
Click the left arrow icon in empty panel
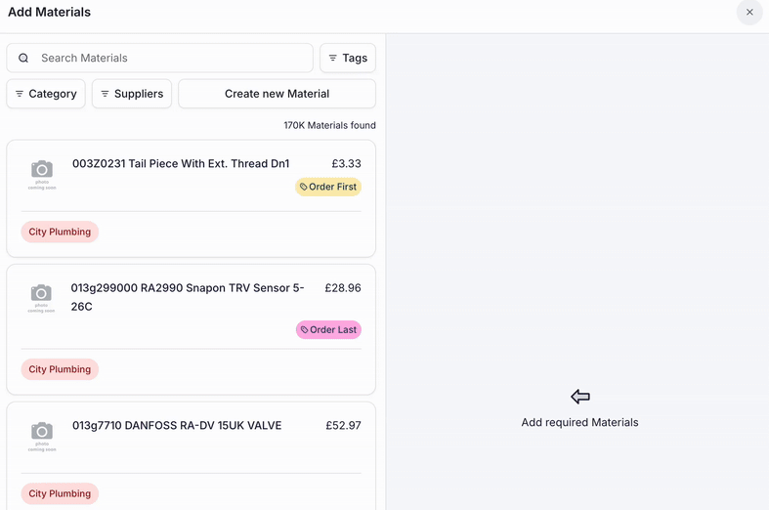point(580,397)
